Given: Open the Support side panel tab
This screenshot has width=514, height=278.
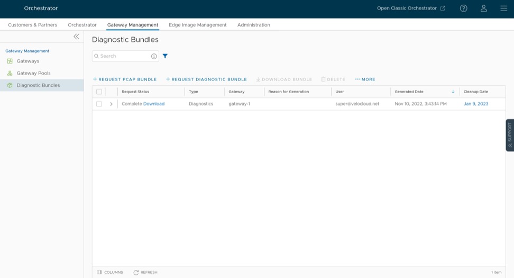Looking at the screenshot, I should click(x=510, y=135).
